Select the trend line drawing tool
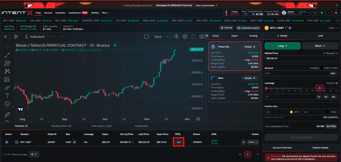The image size is (341, 162). (7, 55)
